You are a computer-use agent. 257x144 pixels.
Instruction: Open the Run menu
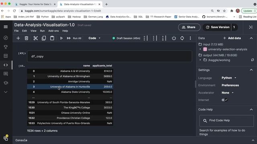(42, 31)
